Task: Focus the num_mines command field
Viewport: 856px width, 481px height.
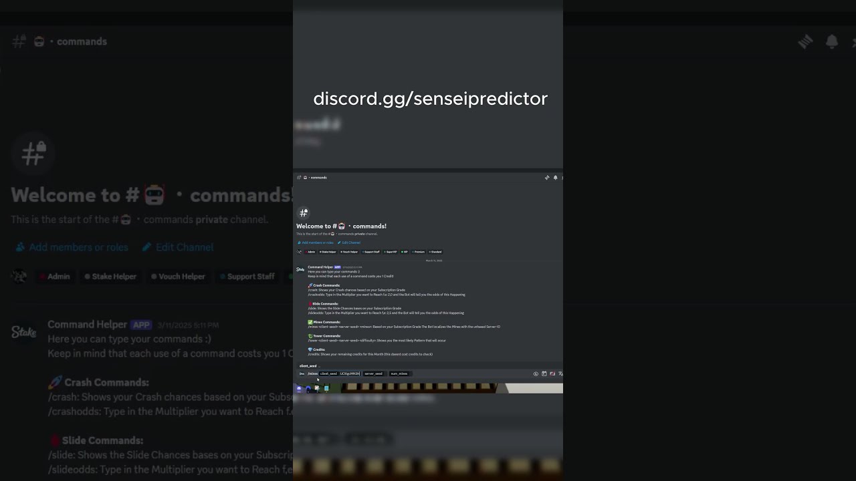Action: 399,373
